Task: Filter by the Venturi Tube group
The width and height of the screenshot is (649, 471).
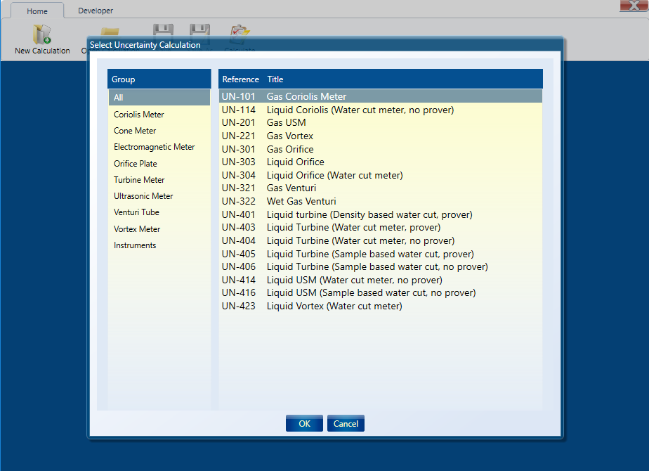Action: (159, 212)
